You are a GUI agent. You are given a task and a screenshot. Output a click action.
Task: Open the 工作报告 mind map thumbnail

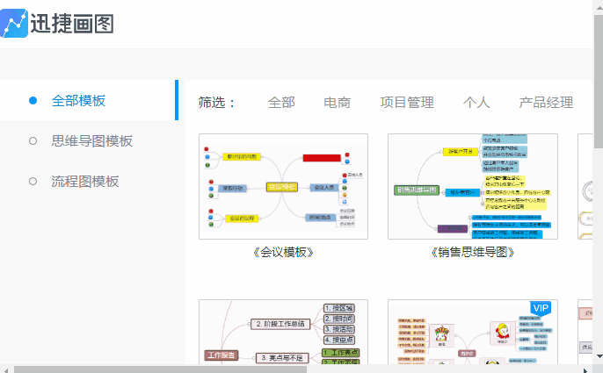tap(283, 332)
